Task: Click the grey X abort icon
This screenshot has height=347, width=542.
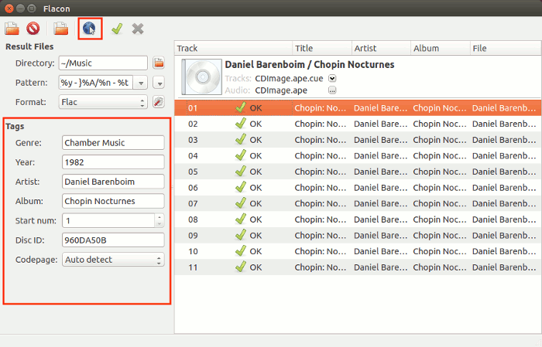Action: 138,29
